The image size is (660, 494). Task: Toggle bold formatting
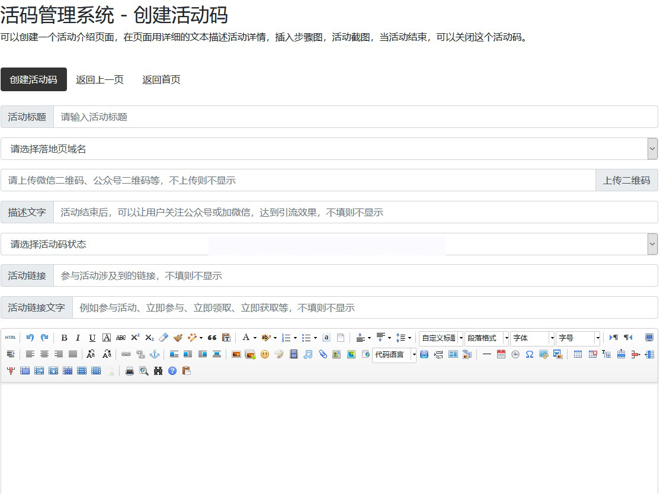(x=64, y=338)
